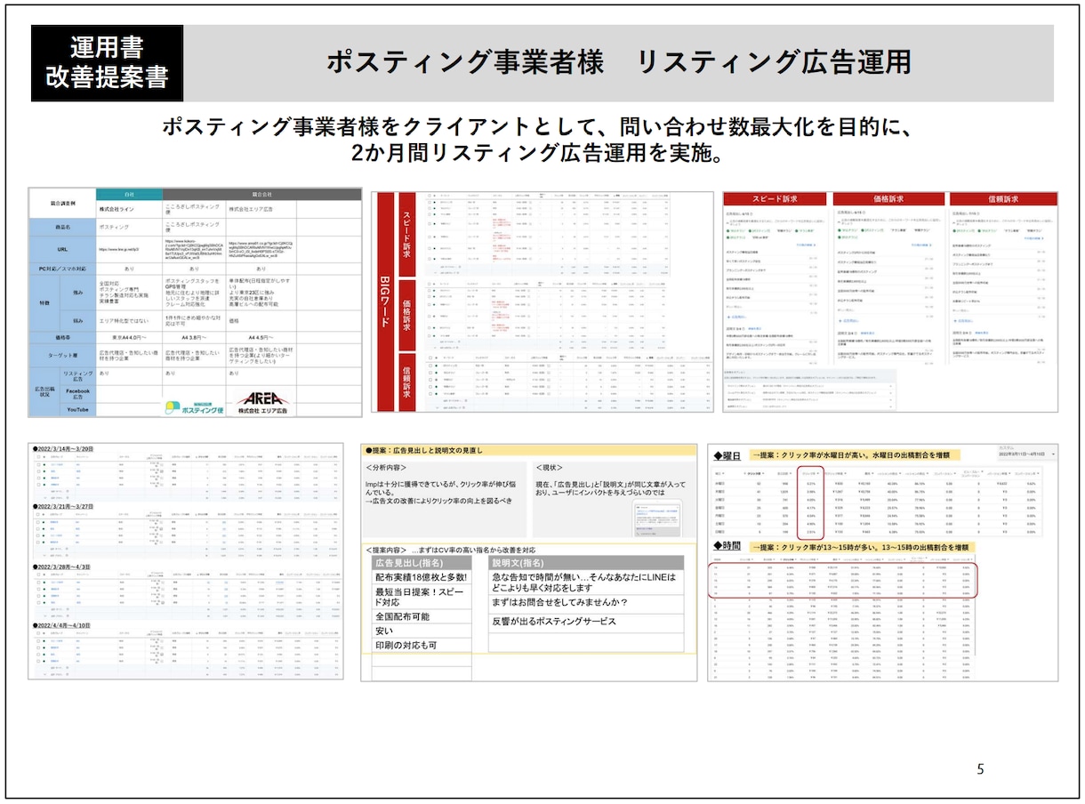Image resolution: width=1085 pixels, height=804 pixels.
Task: Click page number 5
Action: tap(981, 769)
